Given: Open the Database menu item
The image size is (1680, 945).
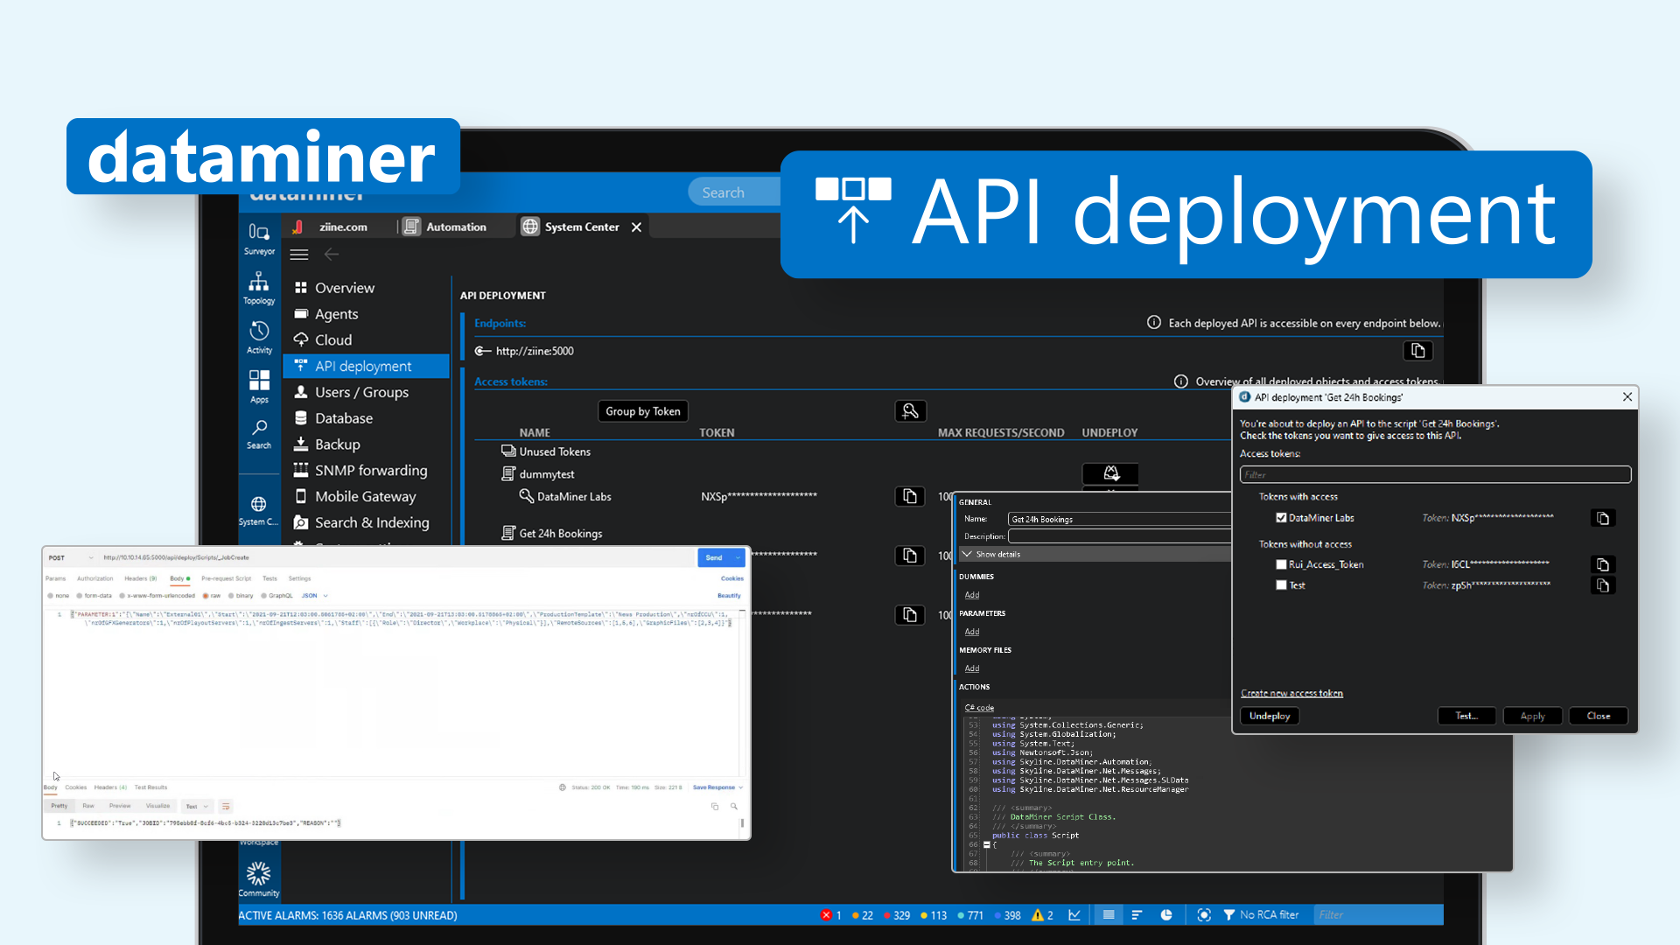Looking at the screenshot, I should click(x=343, y=418).
